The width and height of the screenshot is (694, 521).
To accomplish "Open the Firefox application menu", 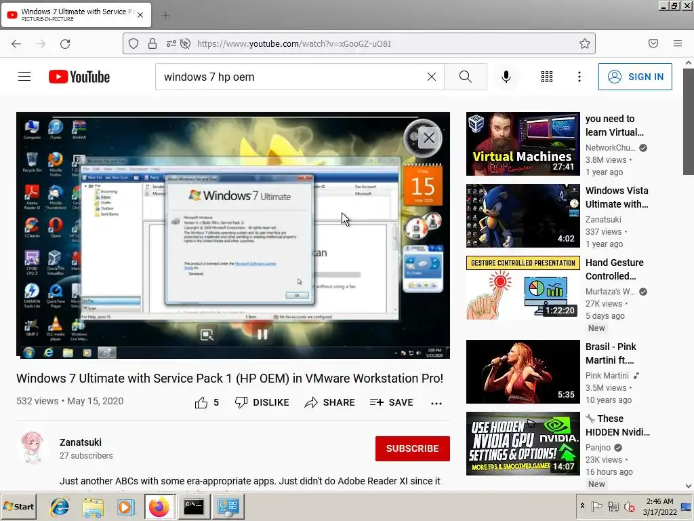I will (678, 43).
